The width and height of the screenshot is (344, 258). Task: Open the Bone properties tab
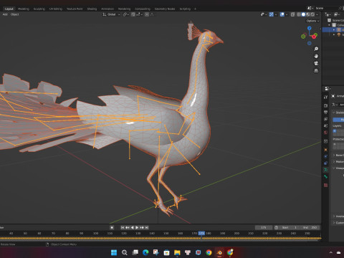click(x=325, y=176)
